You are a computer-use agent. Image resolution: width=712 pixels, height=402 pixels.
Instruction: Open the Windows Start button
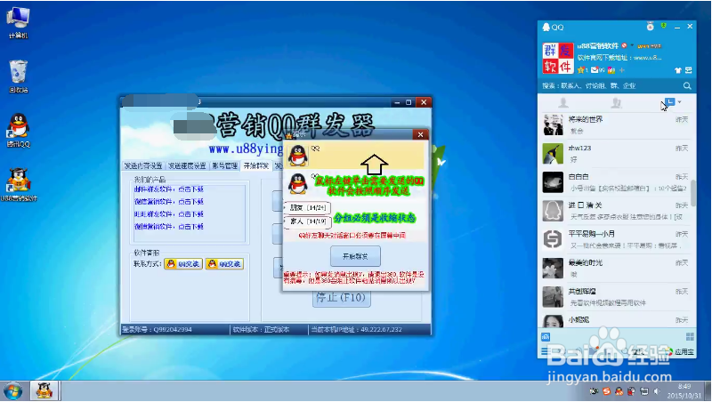(12, 391)
